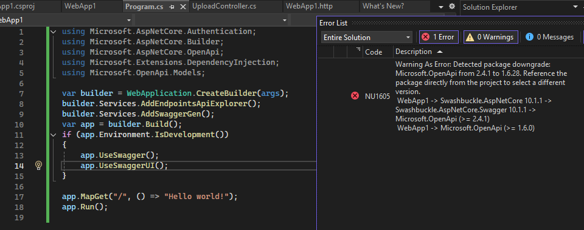Switch to the UploadController.cs tab
Image resolution: width=584 pixels, height=230 pixels.
tap(224, 6)
